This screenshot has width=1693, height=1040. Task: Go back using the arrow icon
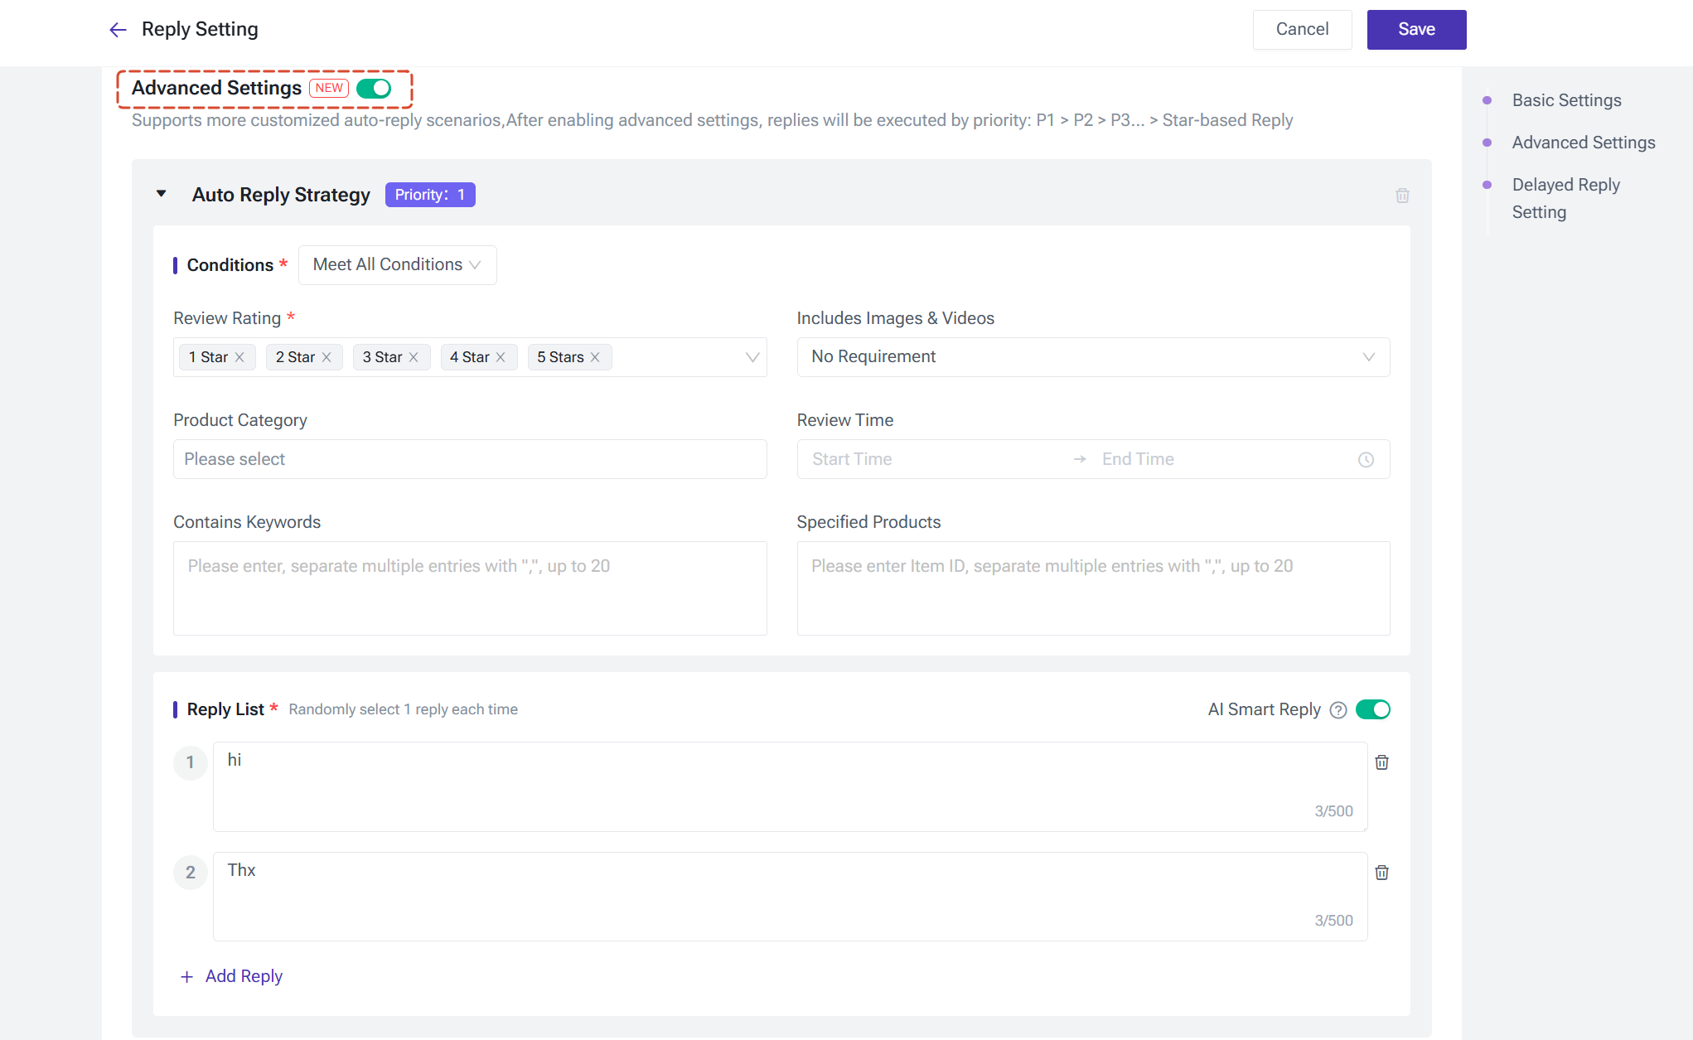pos(118,30)
